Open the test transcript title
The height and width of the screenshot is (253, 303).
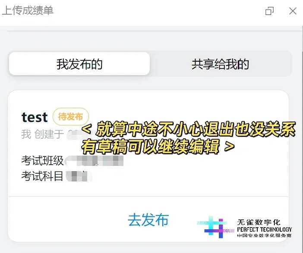tap(35, 117)
